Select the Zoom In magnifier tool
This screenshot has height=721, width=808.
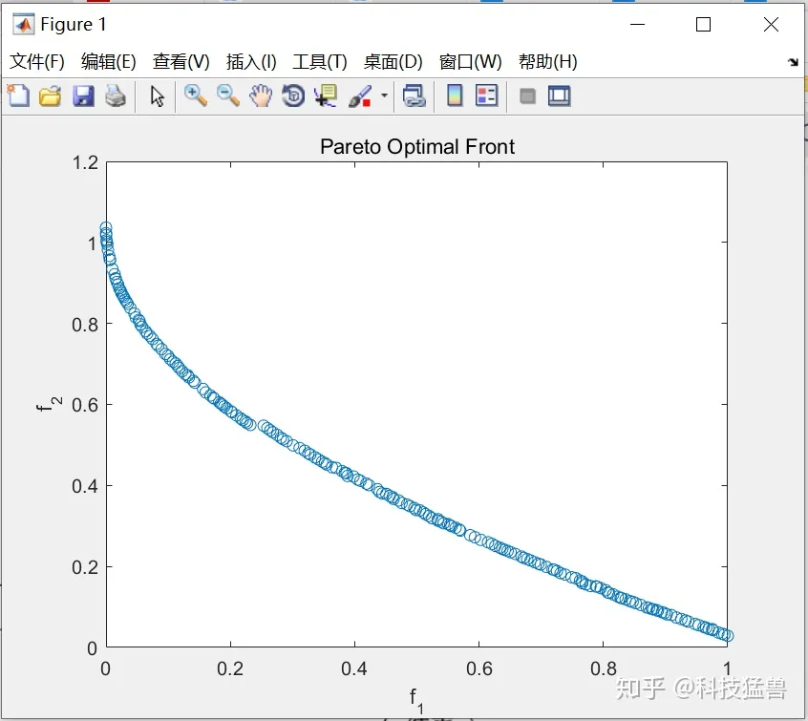click(x=196, y=95)
